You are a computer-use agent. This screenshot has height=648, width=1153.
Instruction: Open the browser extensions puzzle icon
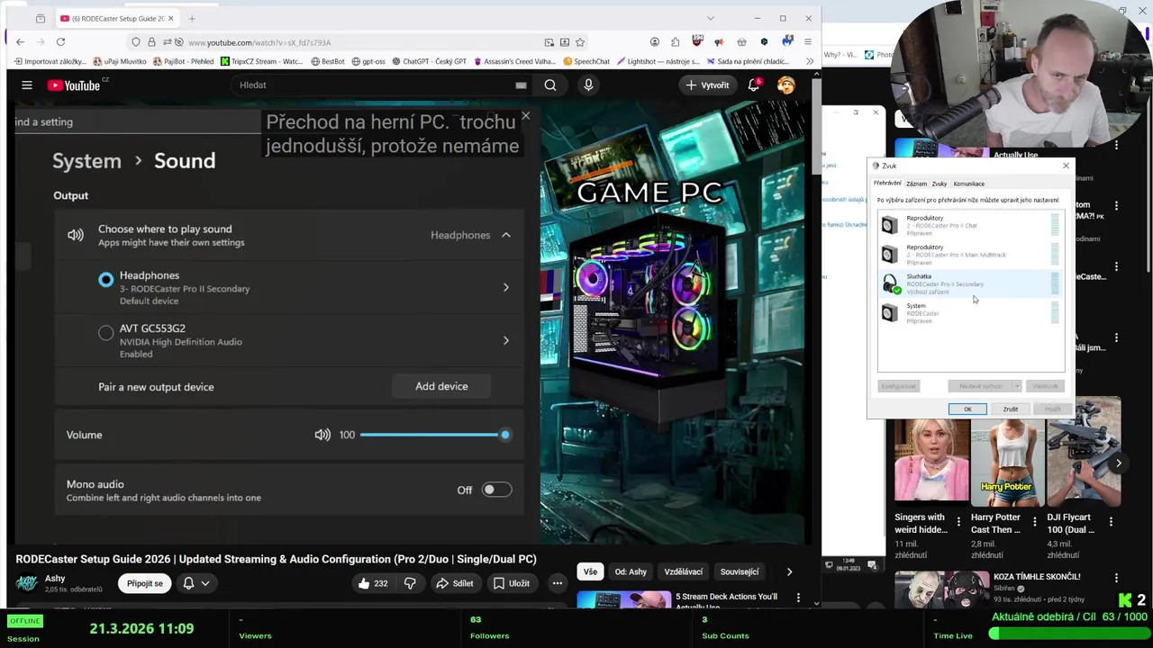[676, 42]
